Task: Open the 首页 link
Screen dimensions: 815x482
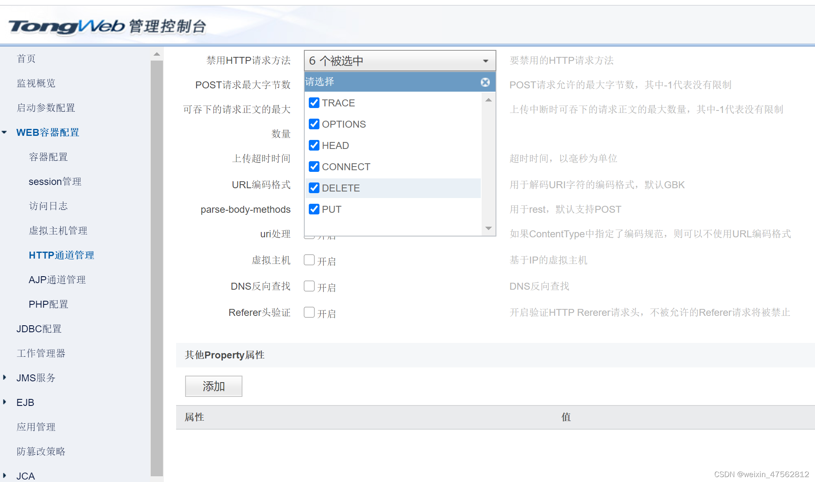Action: pyautogui.click(x=26, y=59)
